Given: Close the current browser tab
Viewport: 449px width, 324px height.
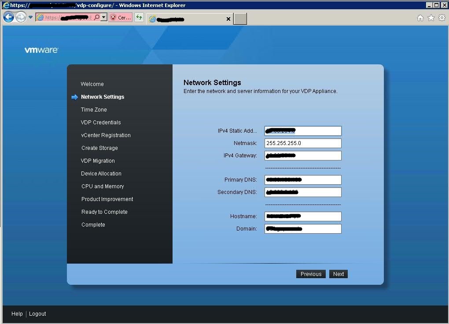Looking at the screenshot, I should (x=228, y=19).
